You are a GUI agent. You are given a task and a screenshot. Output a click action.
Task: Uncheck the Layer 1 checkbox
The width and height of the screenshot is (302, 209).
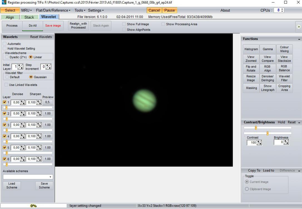click(5, 102)
